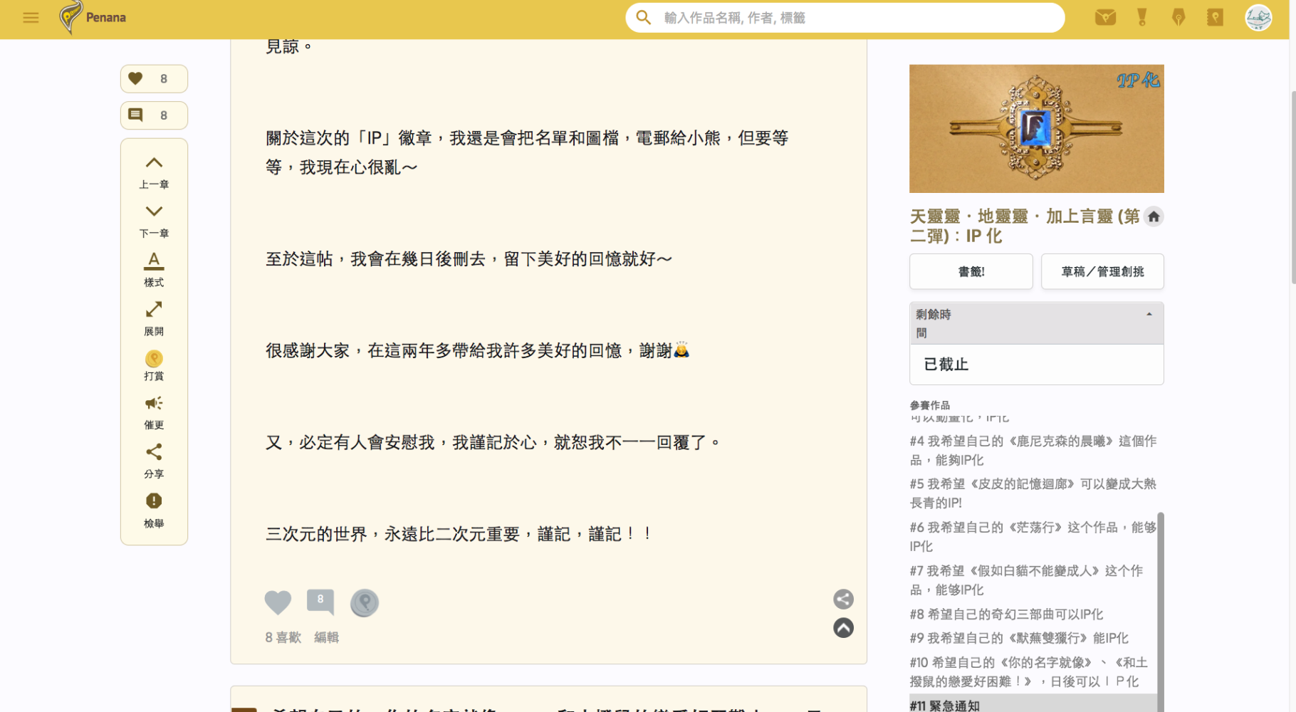The width and height of the screenshot is (1296, 712).
Task: Open entry #6 茫荡行
Action: pos(1033,536)
